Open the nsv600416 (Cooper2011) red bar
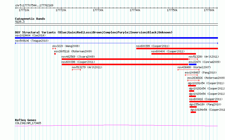This screenshot has height=140, width=225. point(204,102)
